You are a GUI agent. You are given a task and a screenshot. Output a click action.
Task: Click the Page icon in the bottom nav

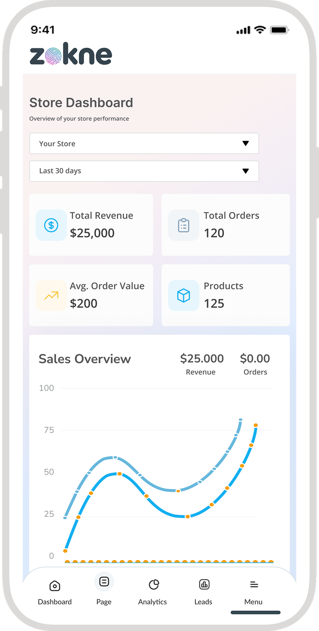click(104, 581)
